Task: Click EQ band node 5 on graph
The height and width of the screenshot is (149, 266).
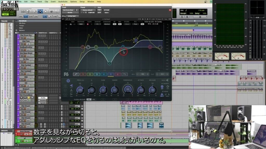Action: (136, 40)
